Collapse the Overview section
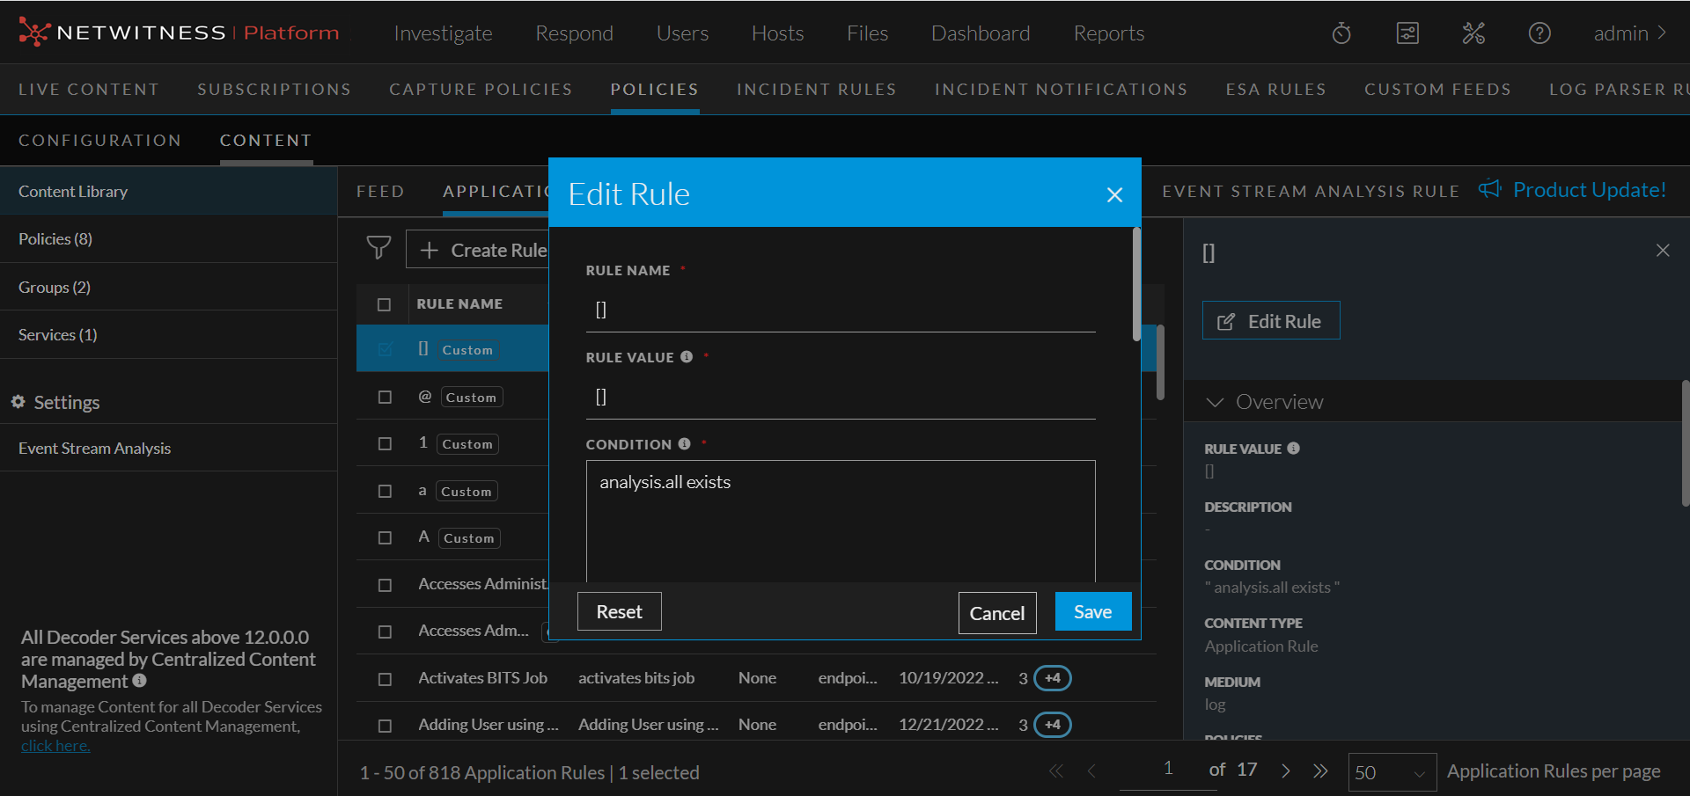This screenshot has height=796, width=1690. 1216,402
